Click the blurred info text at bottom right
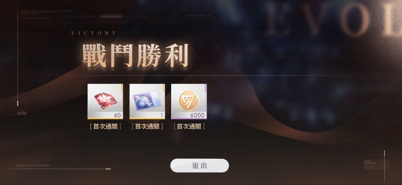The height and width of the screenshot is (185, 402). (x=376, y=165)
